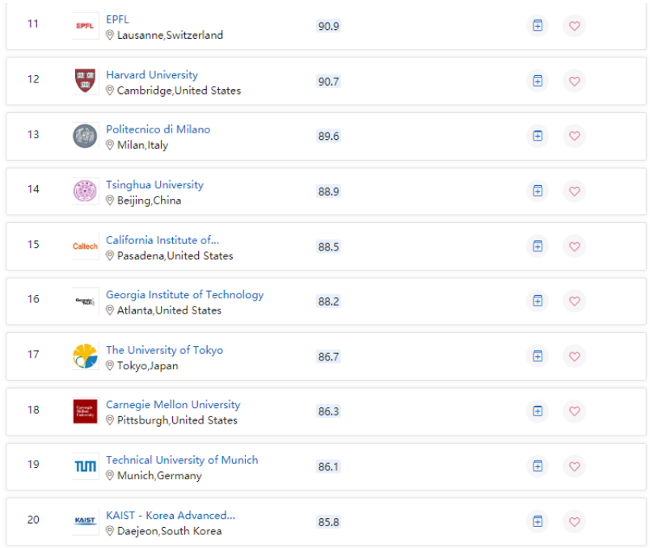Click compare icon for Georgia Institute of Technology
The image size is (650, 548).
537,301
